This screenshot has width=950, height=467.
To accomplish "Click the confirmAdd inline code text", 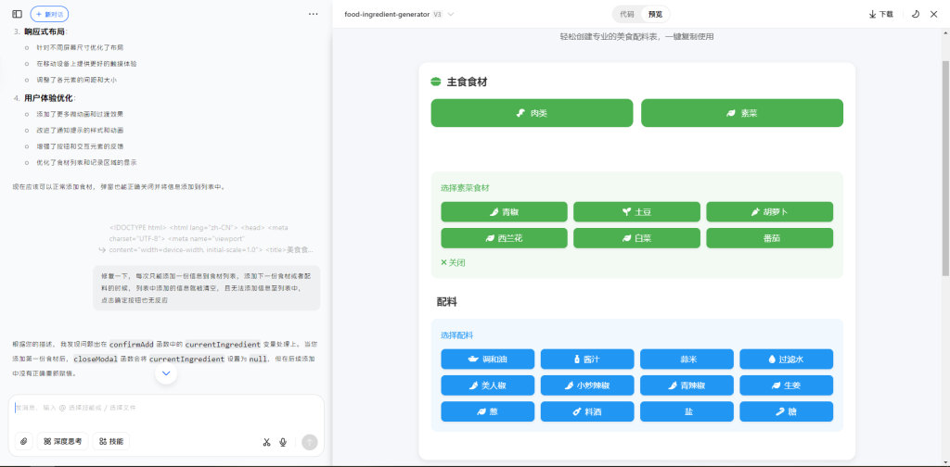I will click(132, 344).
